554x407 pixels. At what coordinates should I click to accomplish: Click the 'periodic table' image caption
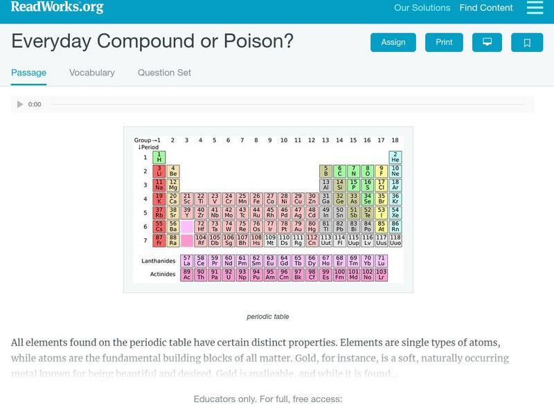(x=268, y=316)
